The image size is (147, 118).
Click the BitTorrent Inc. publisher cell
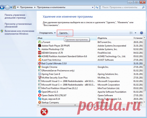104,42
